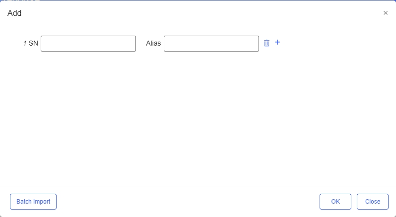Confirm with the OK button

tap(335, 202)
